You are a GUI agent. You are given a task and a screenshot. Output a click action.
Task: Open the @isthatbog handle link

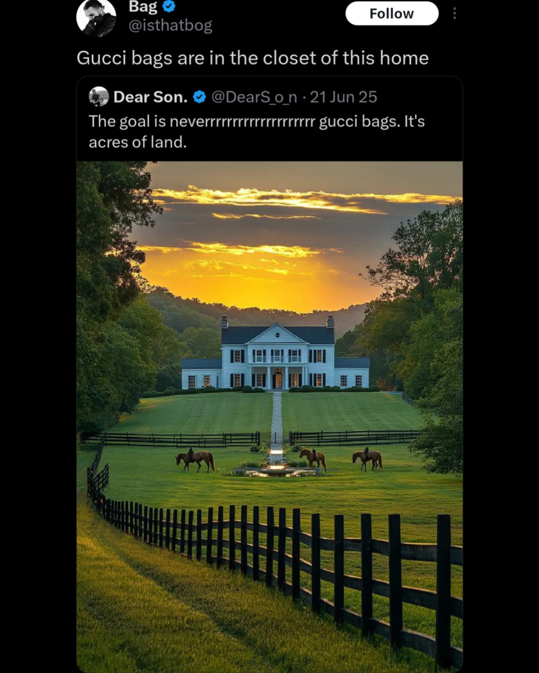pyautogui.click(x=170, y=26)
